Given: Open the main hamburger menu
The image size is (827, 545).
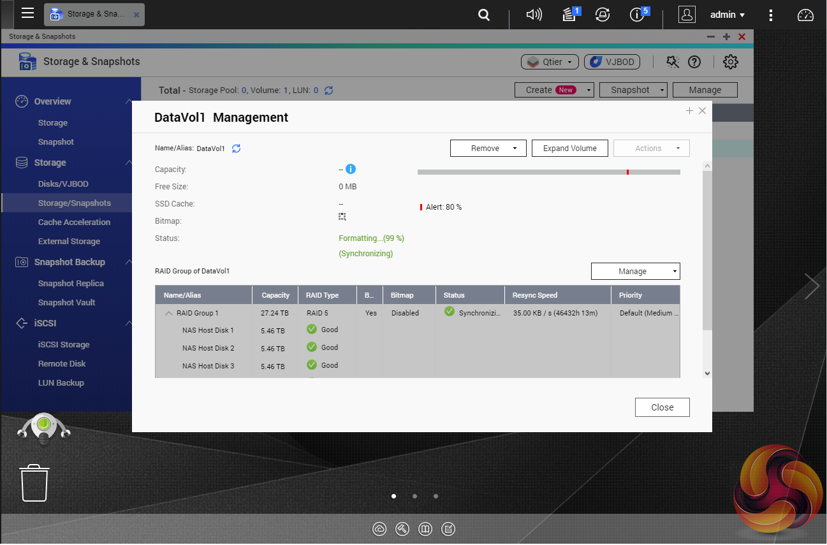Looking at the screenshot, I should [x=27, y=13].
